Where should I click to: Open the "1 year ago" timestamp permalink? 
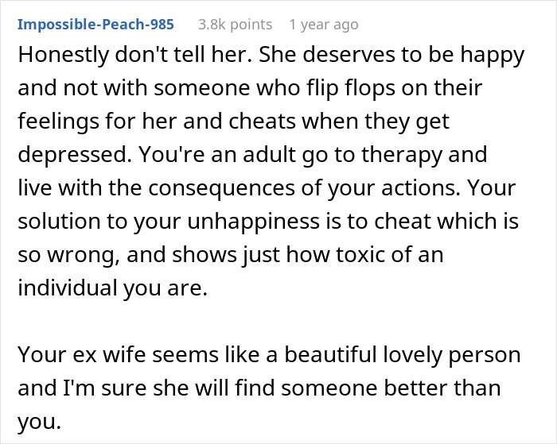tap(323, 25)
